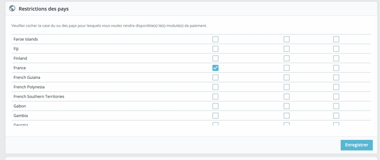Check Finland last-column checkbox
The height and width of the screenshot is (160, 380).
click(x=336, y=58)
